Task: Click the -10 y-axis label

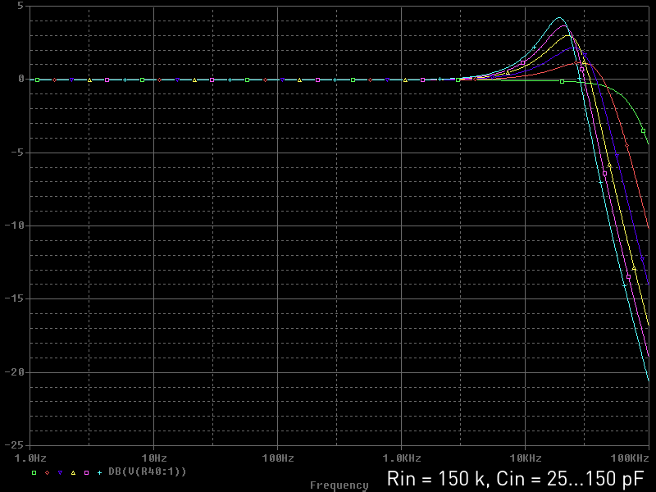Action: click(14, 225)
